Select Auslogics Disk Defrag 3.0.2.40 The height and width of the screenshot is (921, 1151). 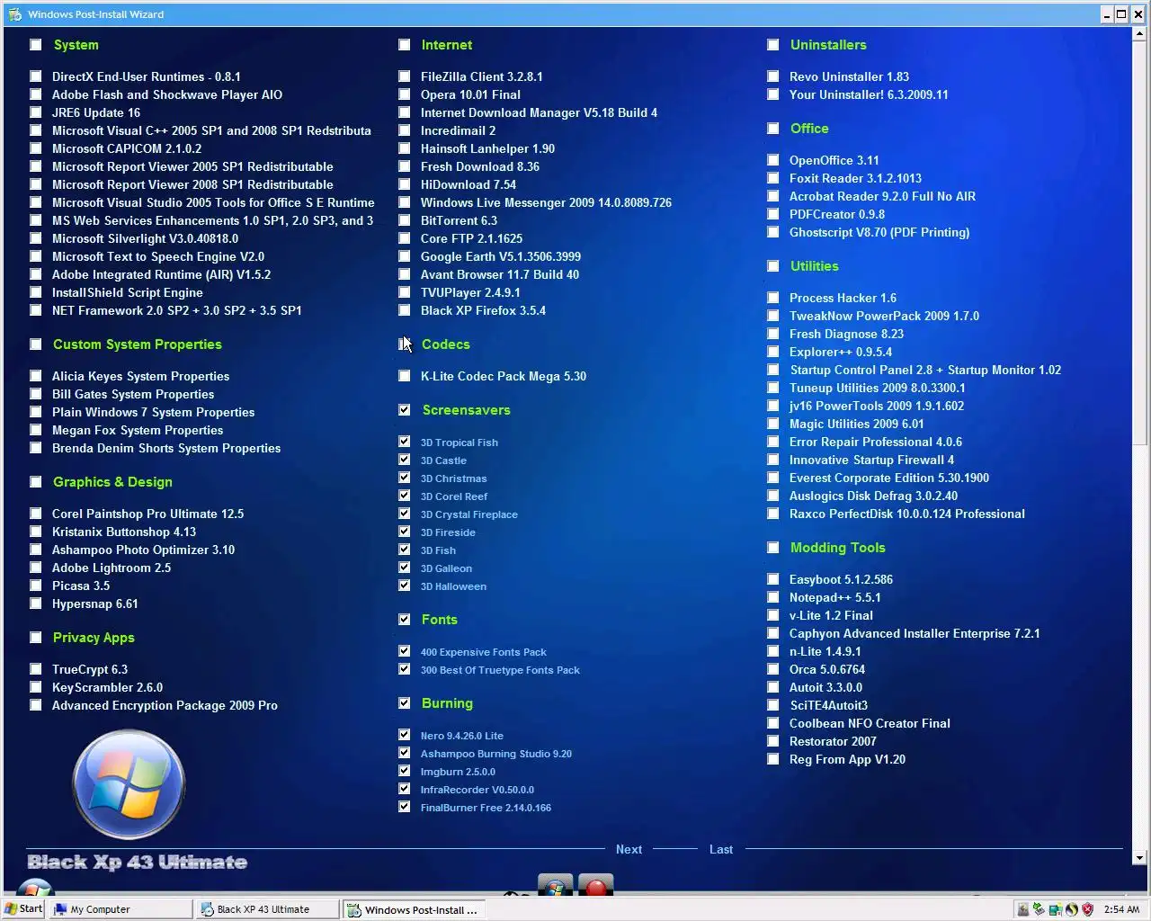773,496
